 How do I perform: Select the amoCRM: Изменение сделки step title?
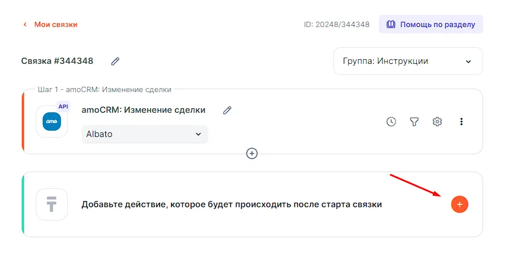tap(143, 110)
